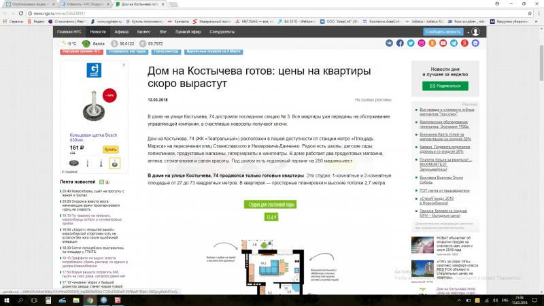Open the ПЭТ лента от производителя link

tap(445, 190)
